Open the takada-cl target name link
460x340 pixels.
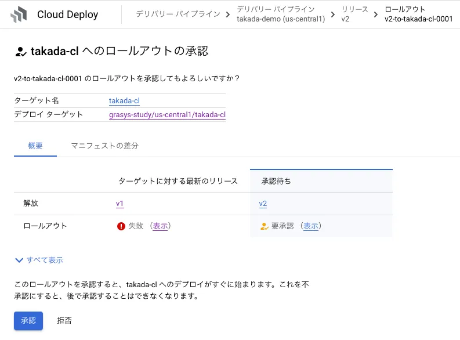click(x=124, y=100)
